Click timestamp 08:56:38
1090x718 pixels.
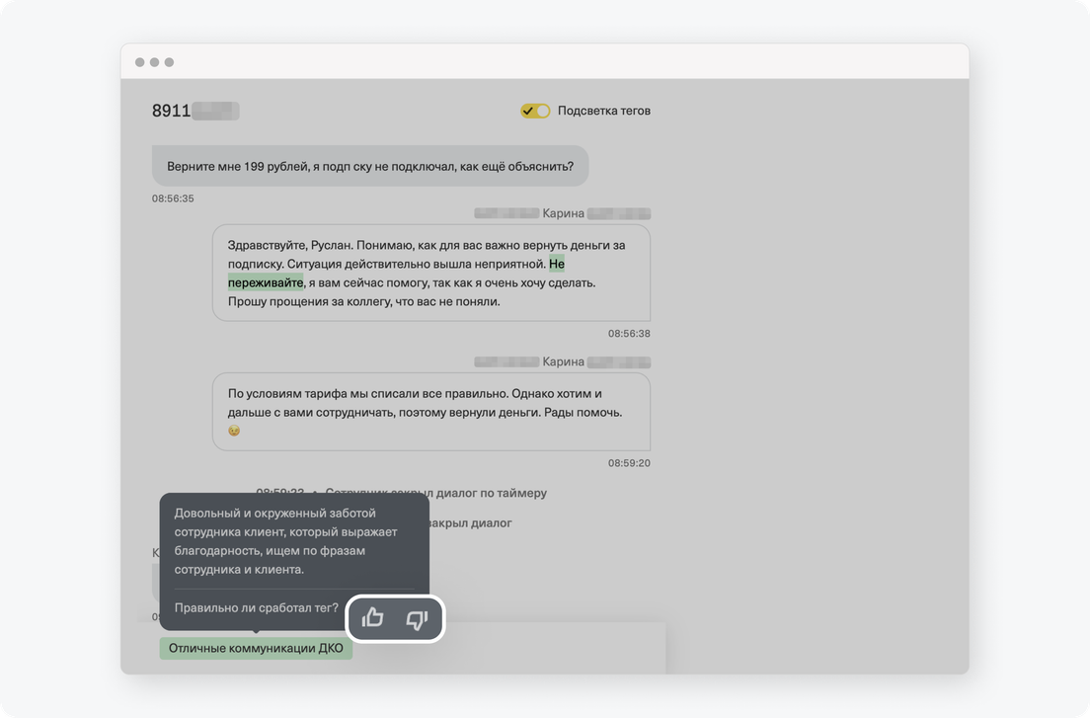point(629,333)
